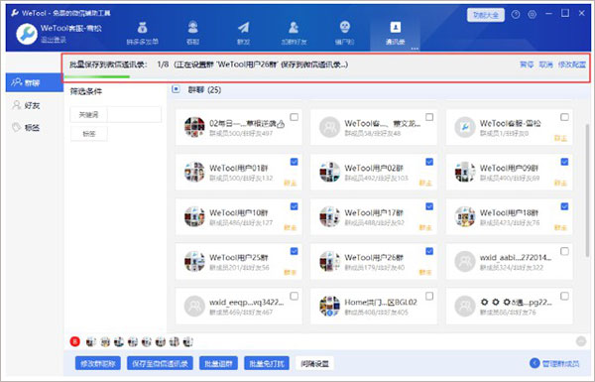Click the red selected-count badge 8
The width and height of the screenshot is (595, 382).
pyautogui.click(x=74, y=341)
